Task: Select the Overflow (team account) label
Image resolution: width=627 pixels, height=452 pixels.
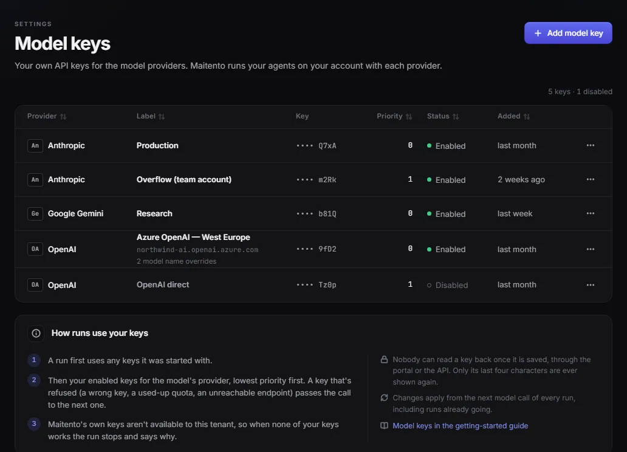Action: 184,180
